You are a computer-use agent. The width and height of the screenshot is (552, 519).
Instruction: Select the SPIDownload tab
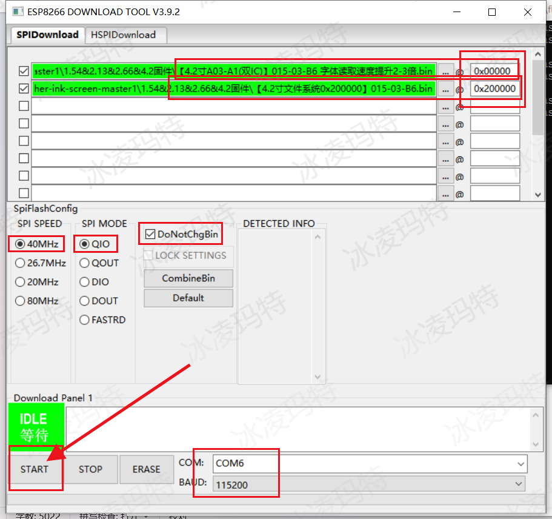tap(47, 35)
